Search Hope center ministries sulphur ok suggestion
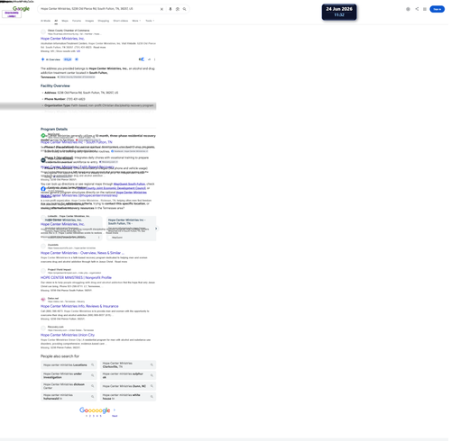451x441 pixels. point(128,375)
